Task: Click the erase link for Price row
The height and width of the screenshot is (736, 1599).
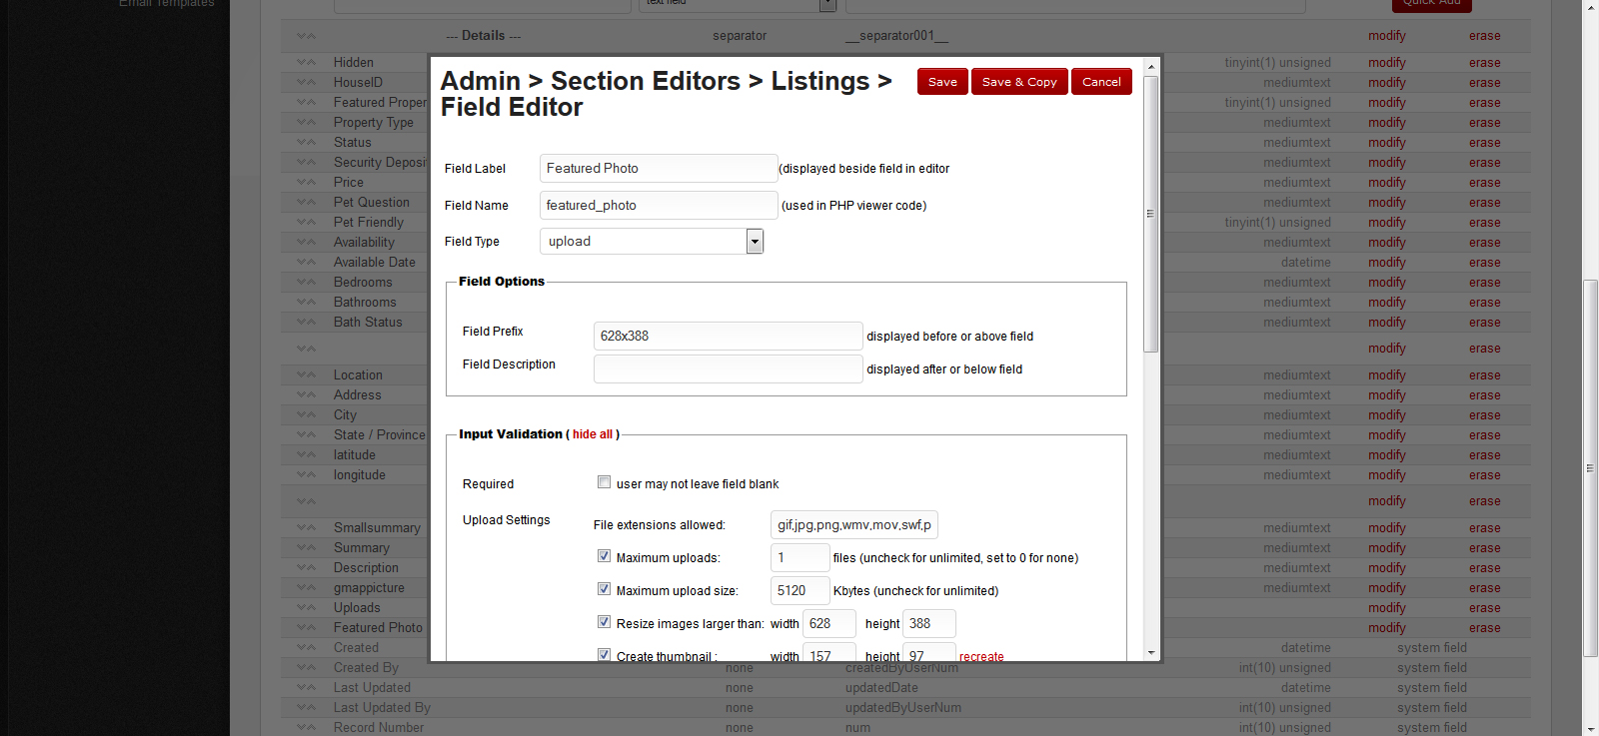Action: [x=1484, y=183]
